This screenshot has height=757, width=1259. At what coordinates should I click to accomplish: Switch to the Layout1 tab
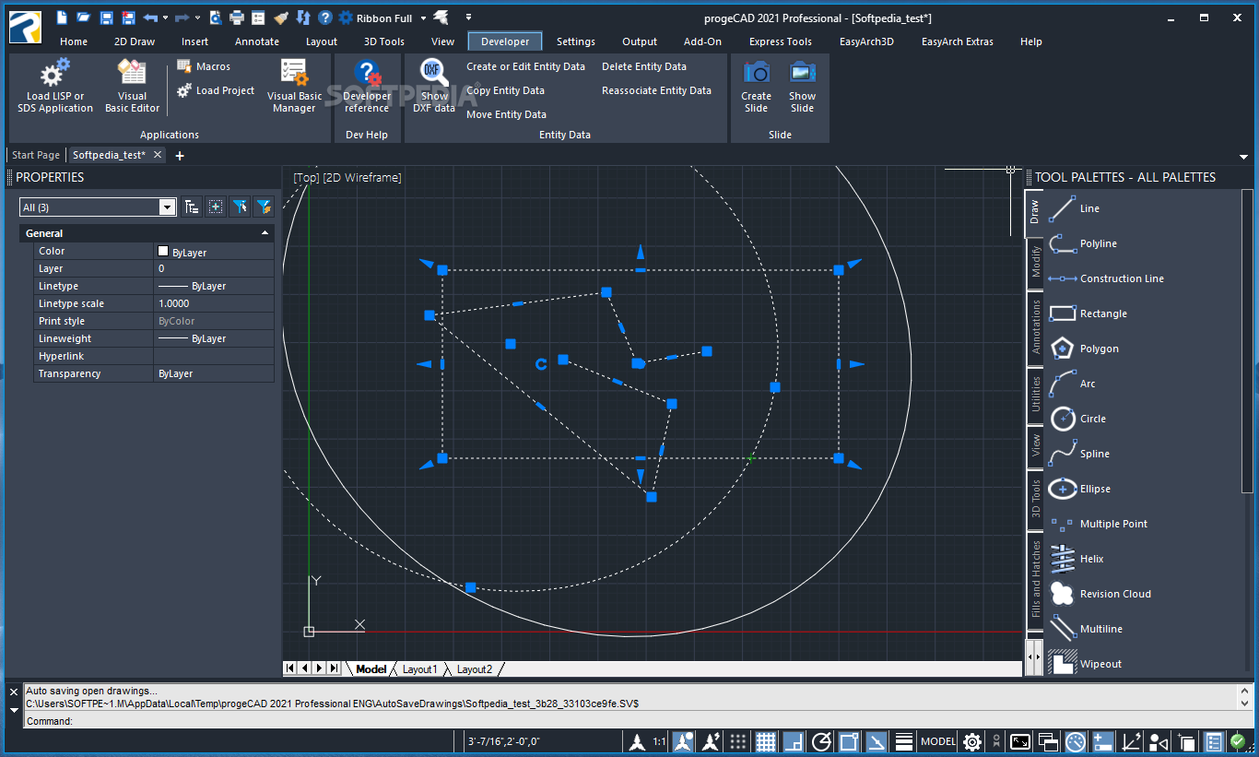coord(419,669)
